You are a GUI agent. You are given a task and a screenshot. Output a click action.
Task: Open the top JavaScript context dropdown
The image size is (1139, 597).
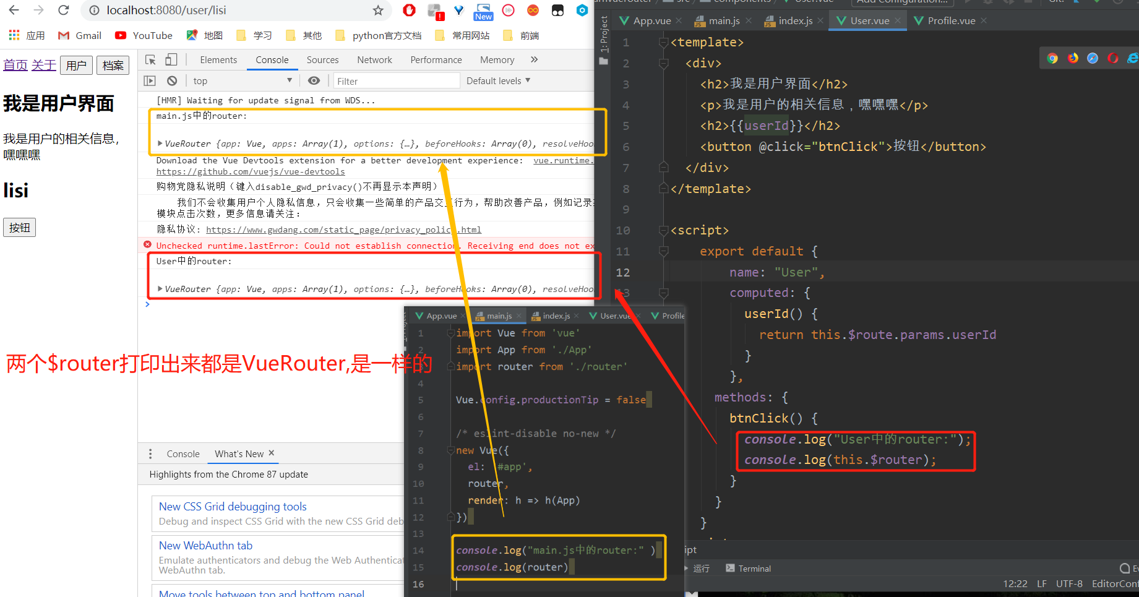coord(242,80)
